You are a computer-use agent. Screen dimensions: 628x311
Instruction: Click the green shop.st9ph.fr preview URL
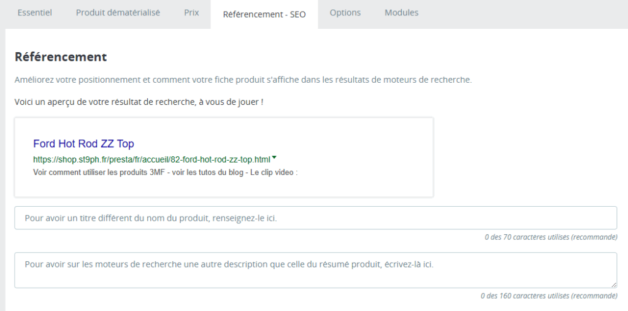coord(151,159)
